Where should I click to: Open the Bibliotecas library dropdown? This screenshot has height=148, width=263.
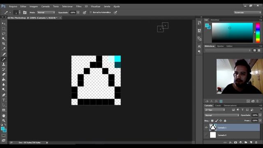point(228,50)
